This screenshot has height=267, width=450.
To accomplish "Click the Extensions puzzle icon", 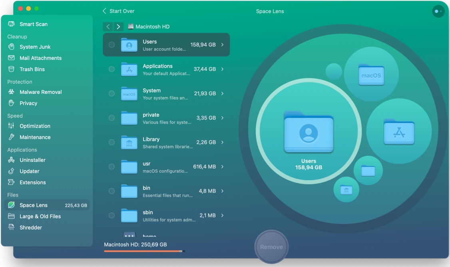I will click(11, 182).
